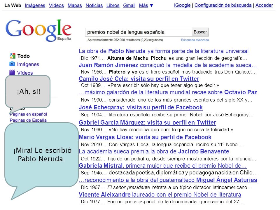Filter by Páginas en español
This screenshot has height=210, width=280.
click(28, 114)
